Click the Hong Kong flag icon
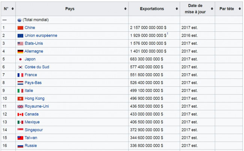Viewport: 244px width, 151px height. 20,99
